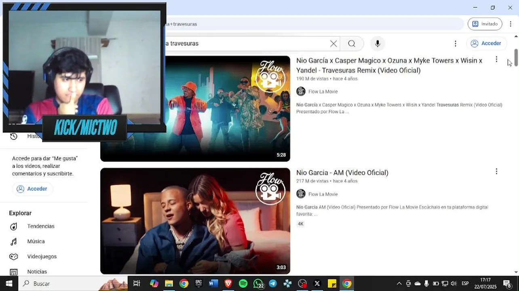Open Flow La Movie channel under AM video
The height and width of the screenshot is (291, 519).
pyautogui.click(x=323, y=194)
